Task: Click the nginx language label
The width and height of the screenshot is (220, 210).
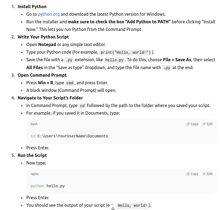Action: pyautogui.click(x=35, y=174)
